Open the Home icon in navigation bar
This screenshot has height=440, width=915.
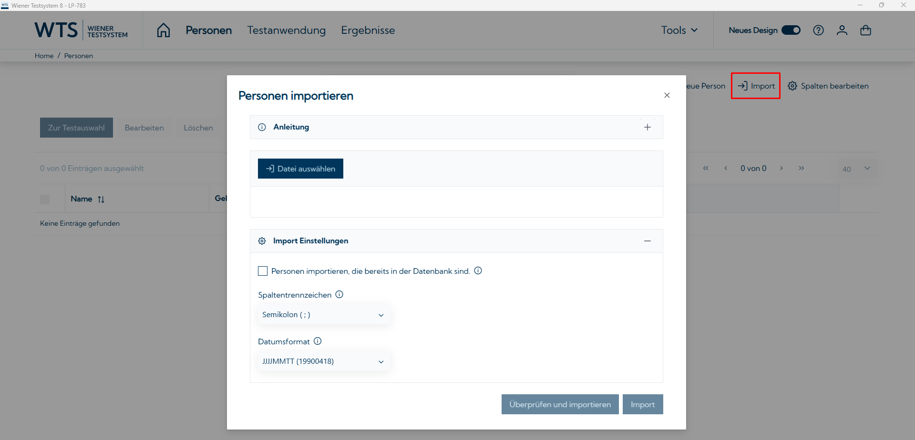click(163, 30)
